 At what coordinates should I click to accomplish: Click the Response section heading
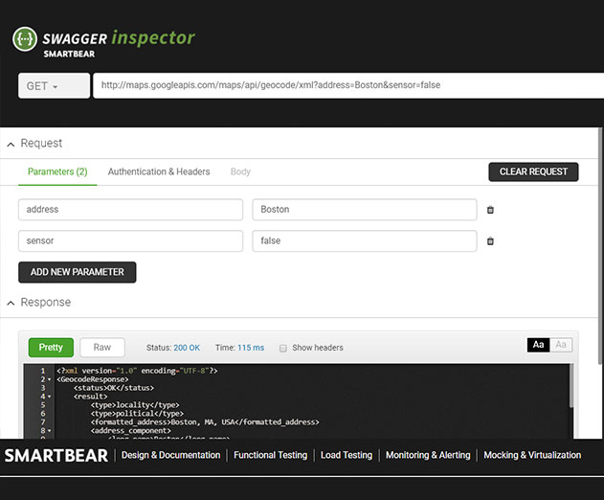[x=46, y=303]
